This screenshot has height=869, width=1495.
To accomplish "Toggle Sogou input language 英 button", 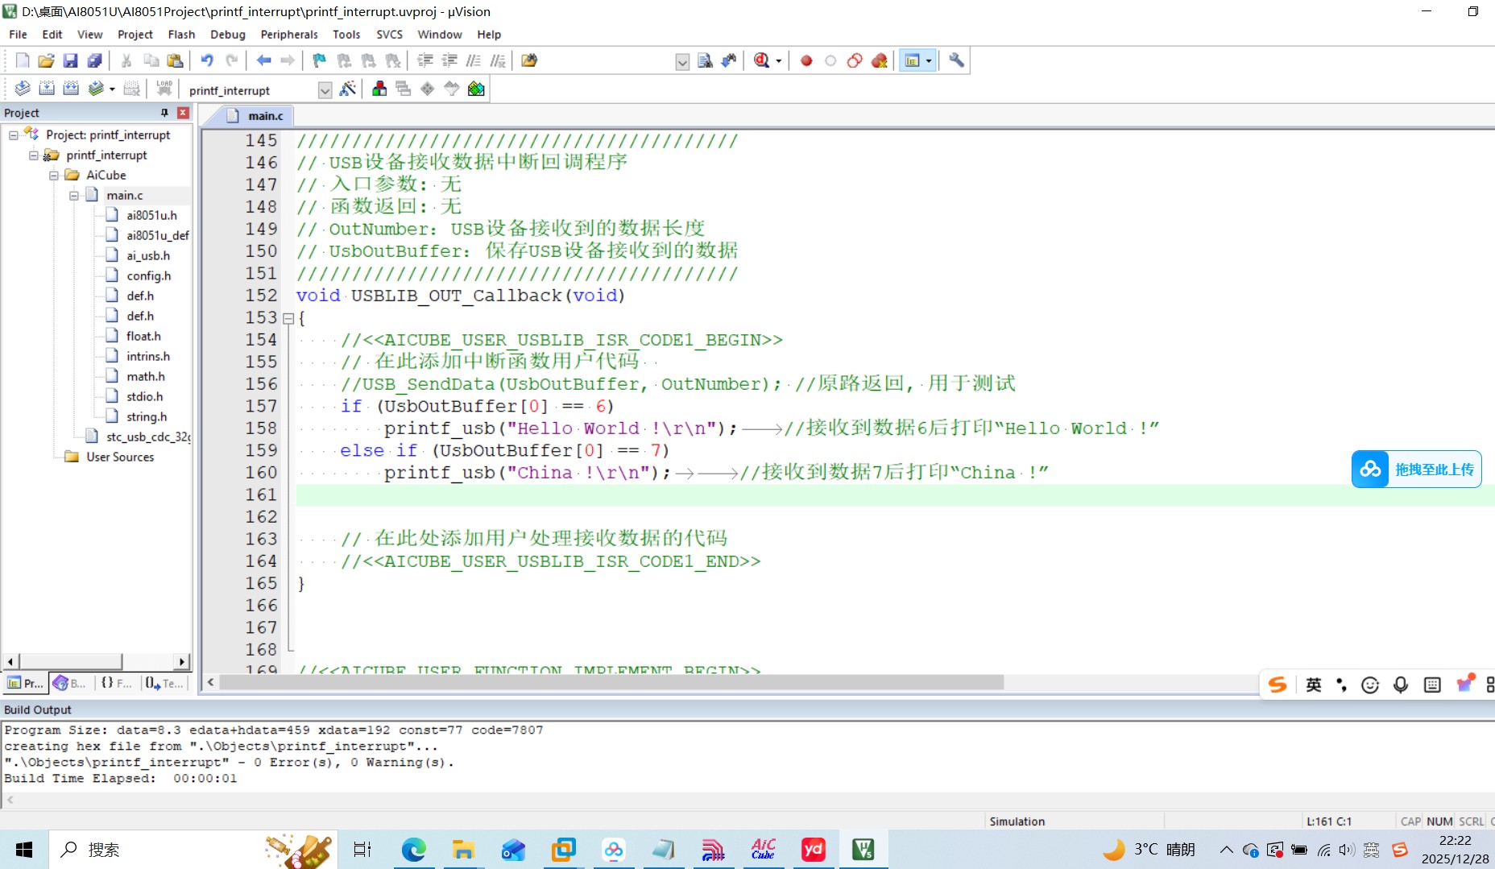I will (1313, 685).
